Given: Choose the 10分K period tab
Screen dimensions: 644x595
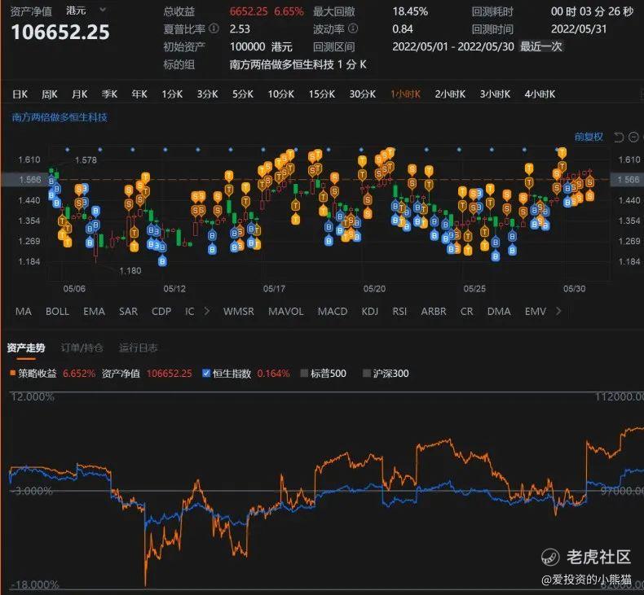Looking at the screenshot, I should coord(281,94).
